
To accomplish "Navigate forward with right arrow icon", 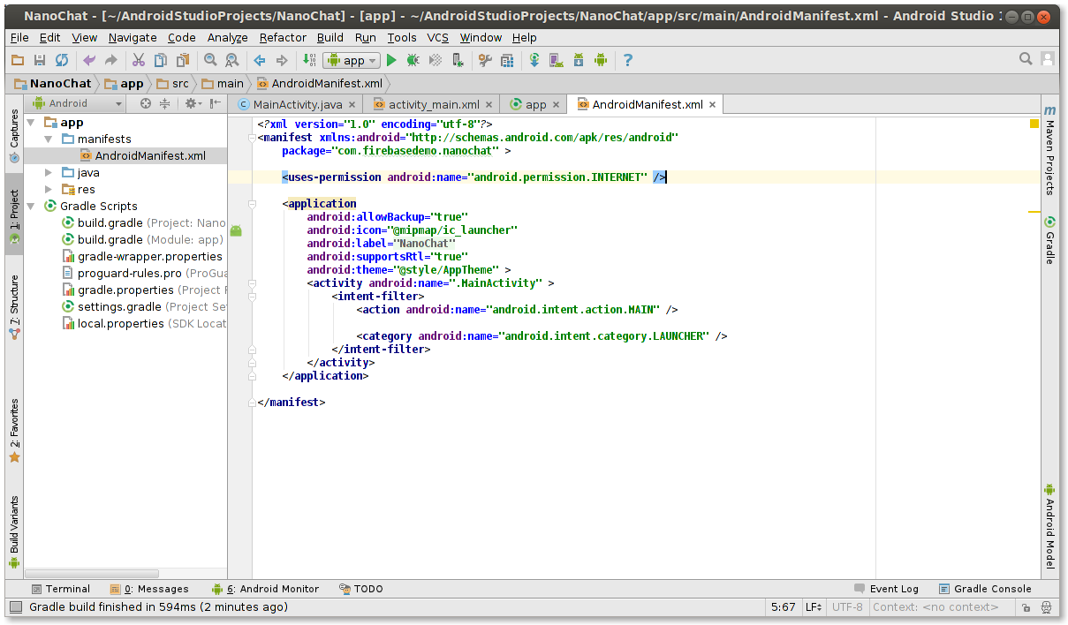I will tap(282, 60).
